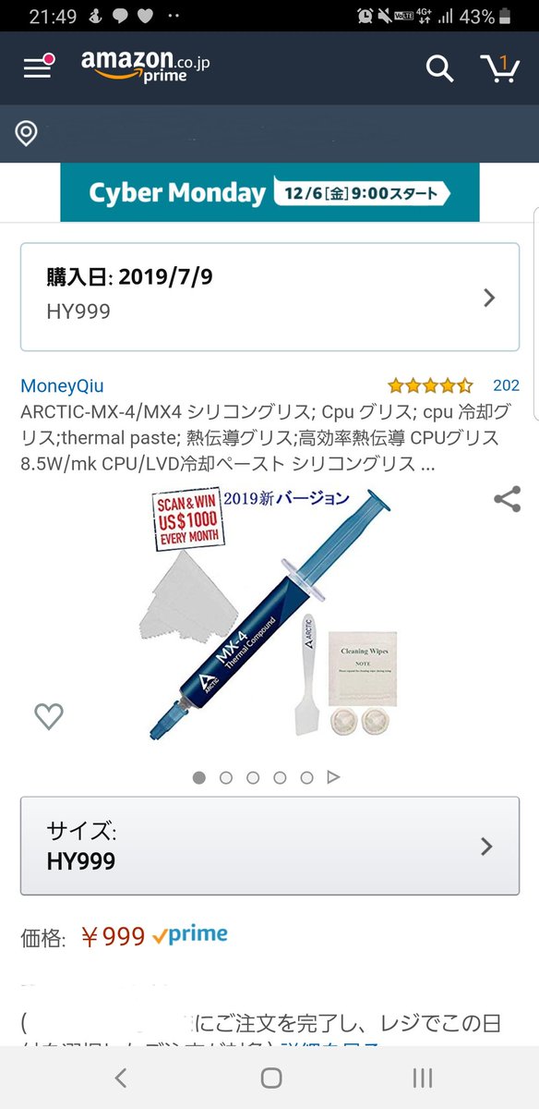539x1109 pixels.
Task: View the 202 customer reviews
Action: tap(506, 385)
